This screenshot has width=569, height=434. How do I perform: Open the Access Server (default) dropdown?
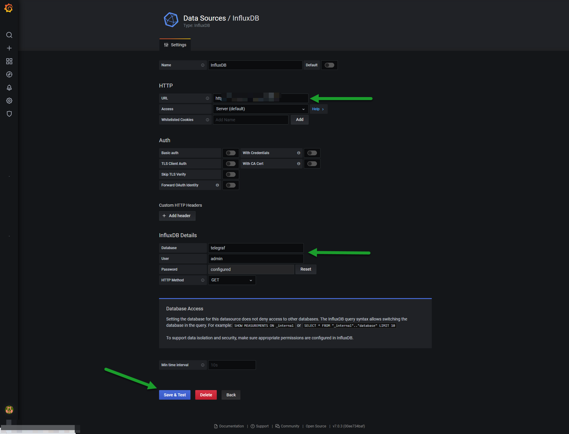260,109
